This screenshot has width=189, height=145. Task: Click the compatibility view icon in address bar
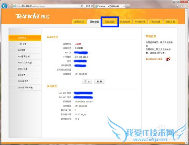point(87,6)
